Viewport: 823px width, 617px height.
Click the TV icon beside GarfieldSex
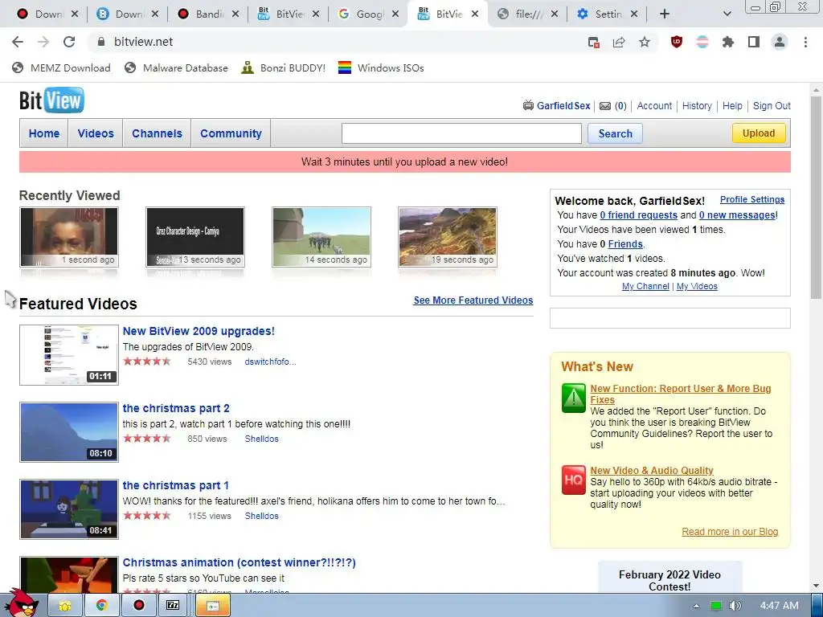[528, 105]
